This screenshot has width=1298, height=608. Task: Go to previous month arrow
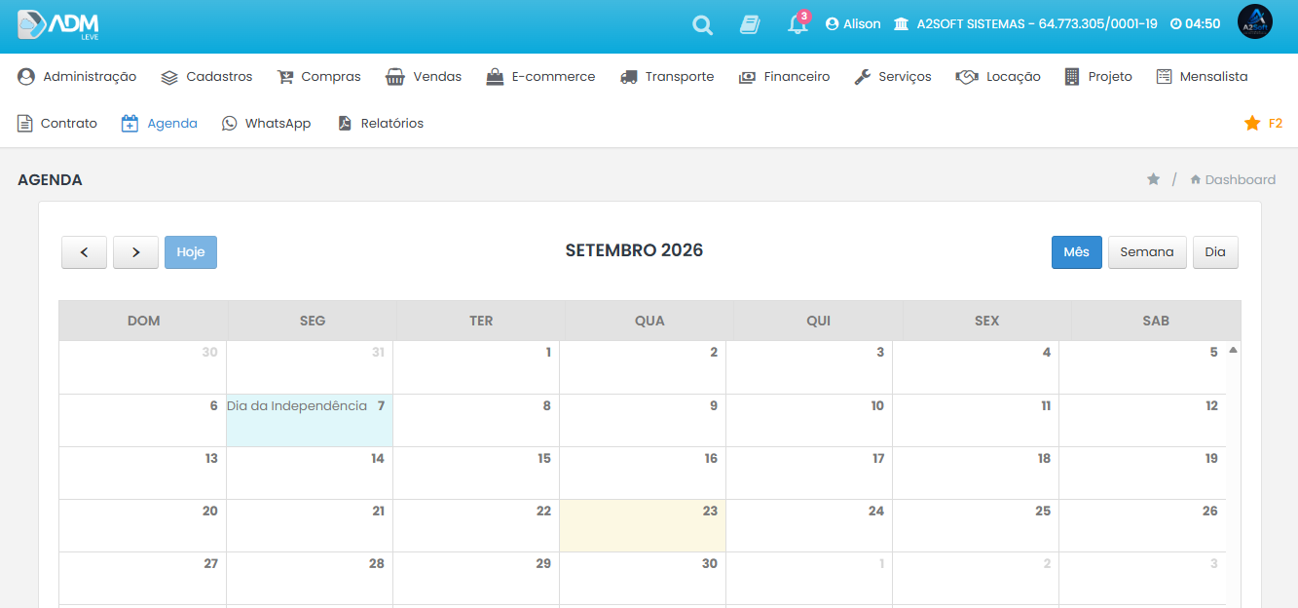point(85,252)
